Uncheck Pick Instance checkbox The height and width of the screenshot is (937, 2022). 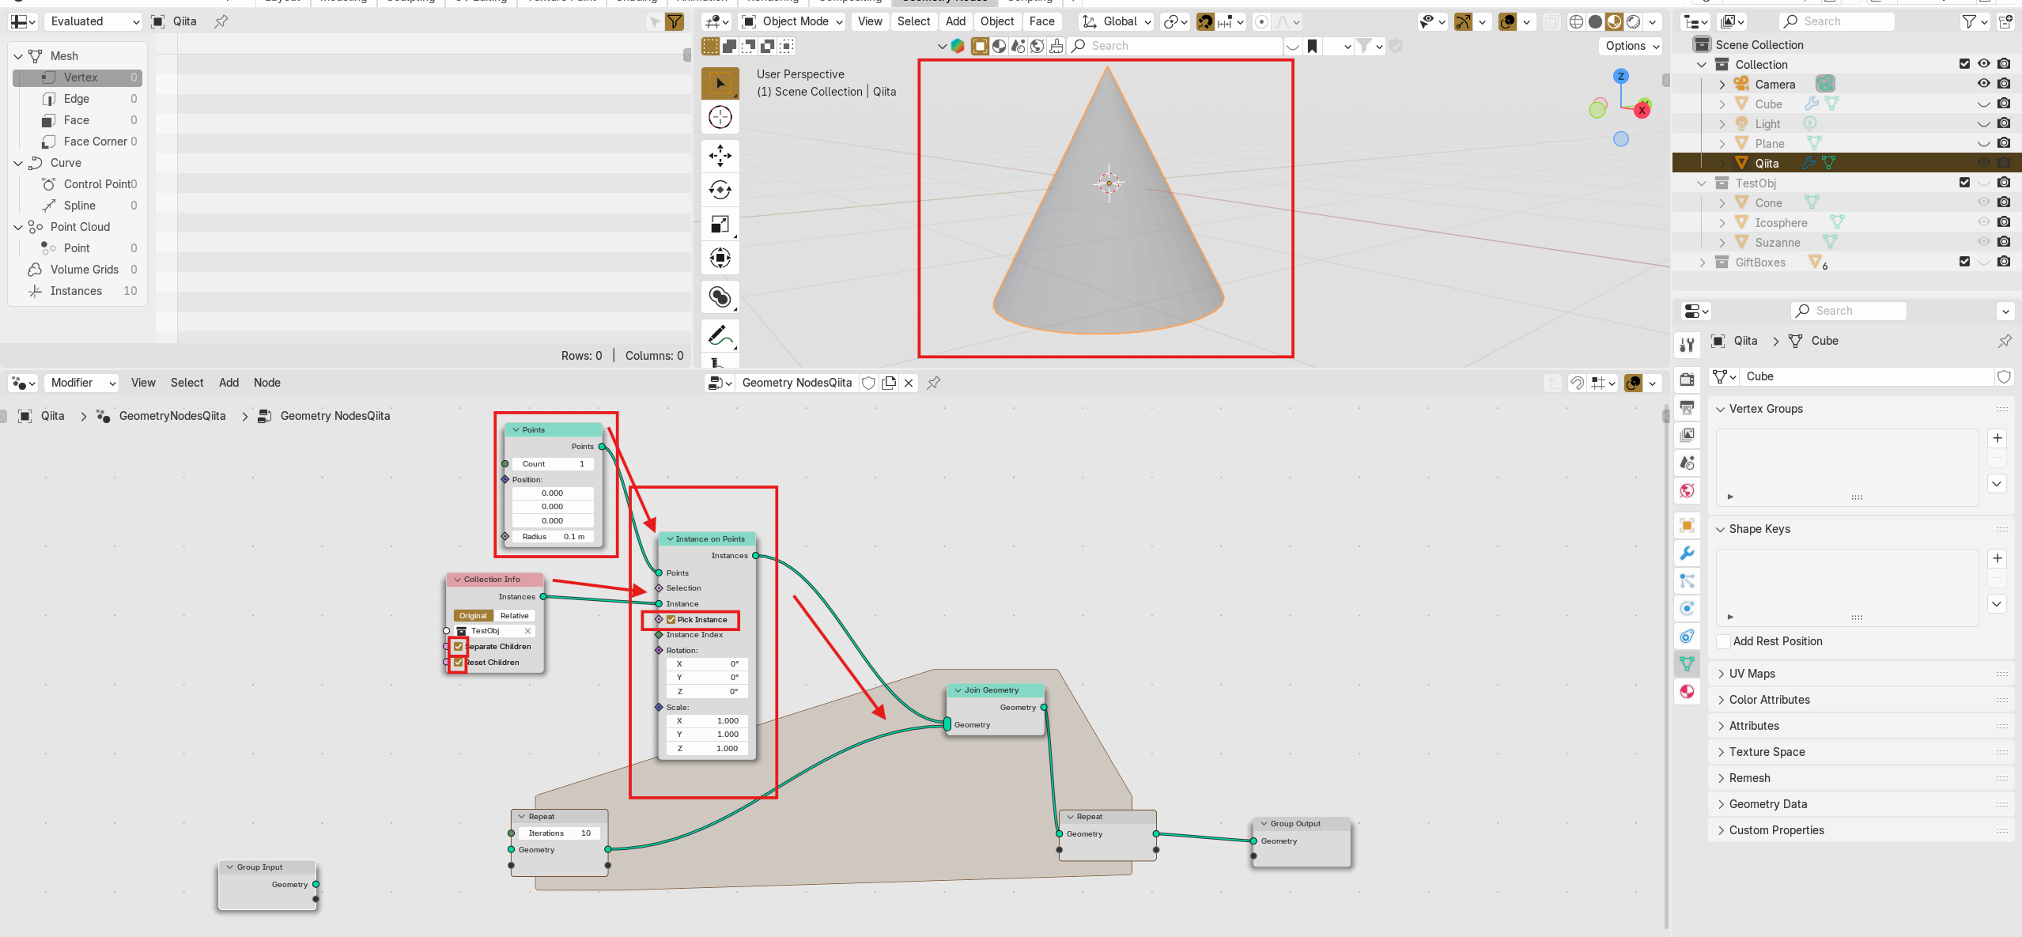[x=671, y=620]
